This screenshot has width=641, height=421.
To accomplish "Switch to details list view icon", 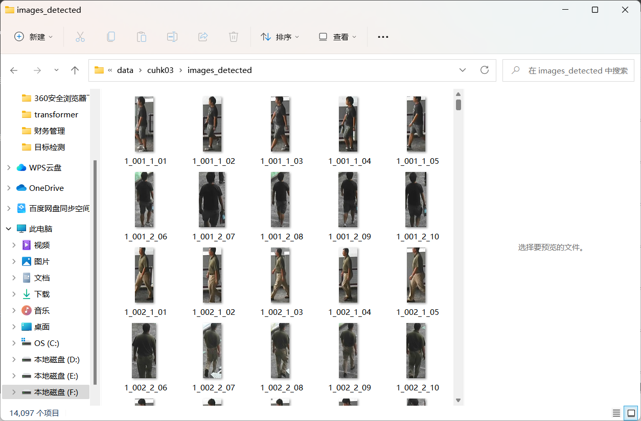I will tap(616, 413).
